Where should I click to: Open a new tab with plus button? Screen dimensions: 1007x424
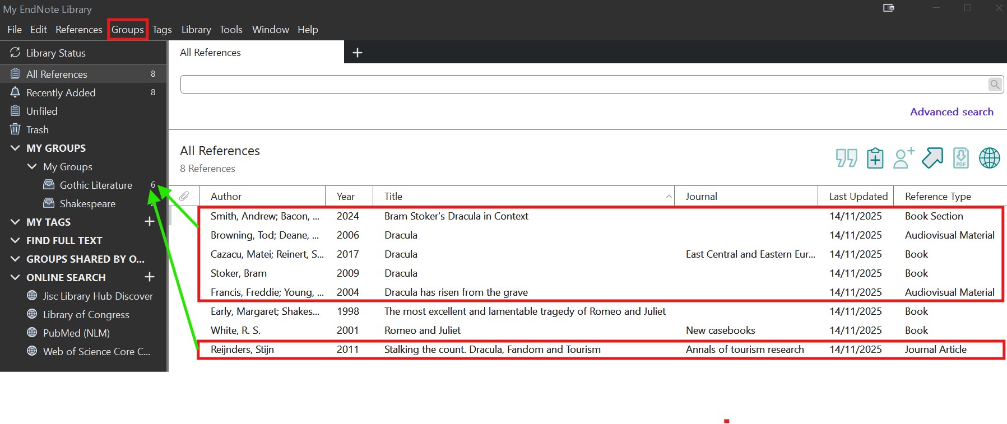click(358, 53)
